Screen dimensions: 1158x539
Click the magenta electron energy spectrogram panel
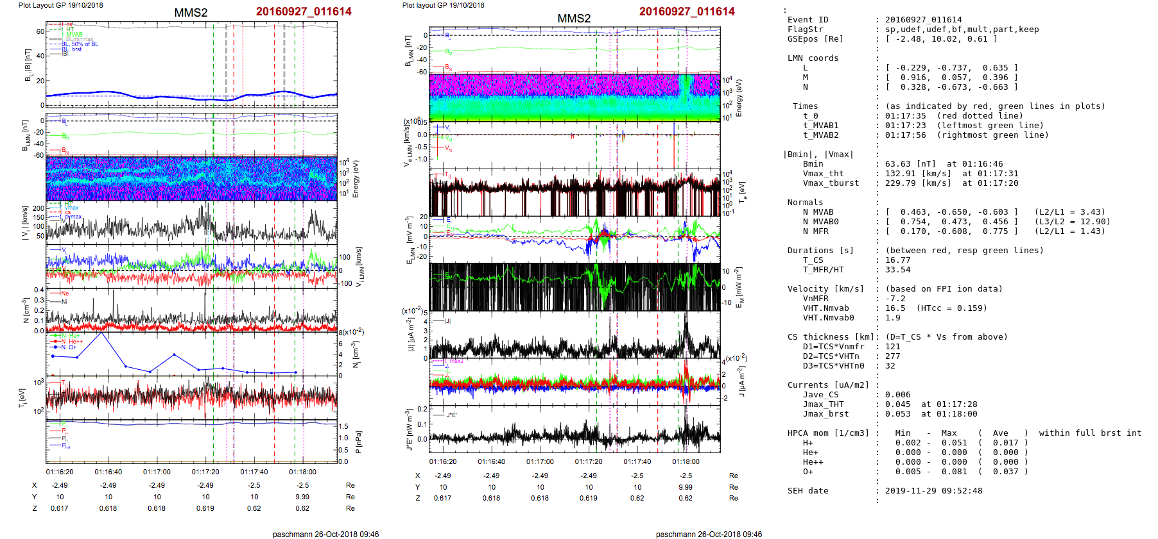[574, 97]
